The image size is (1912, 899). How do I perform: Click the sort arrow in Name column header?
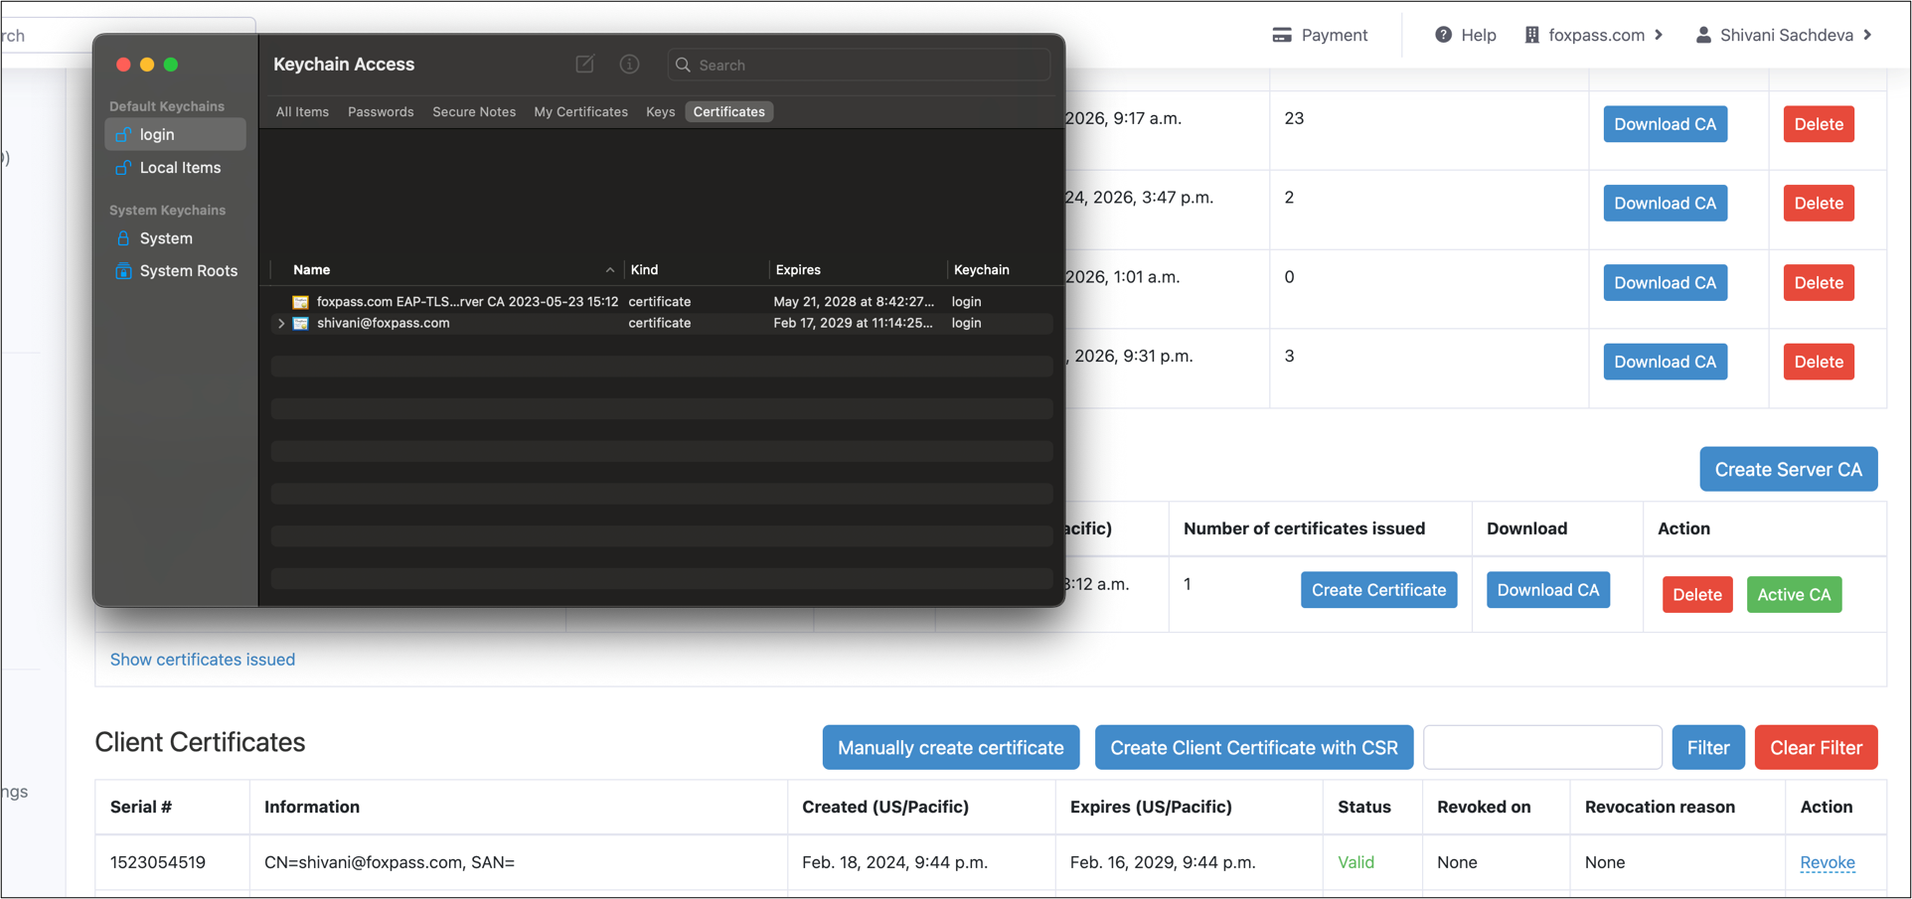pyautogui.click(x=609, y=270)
